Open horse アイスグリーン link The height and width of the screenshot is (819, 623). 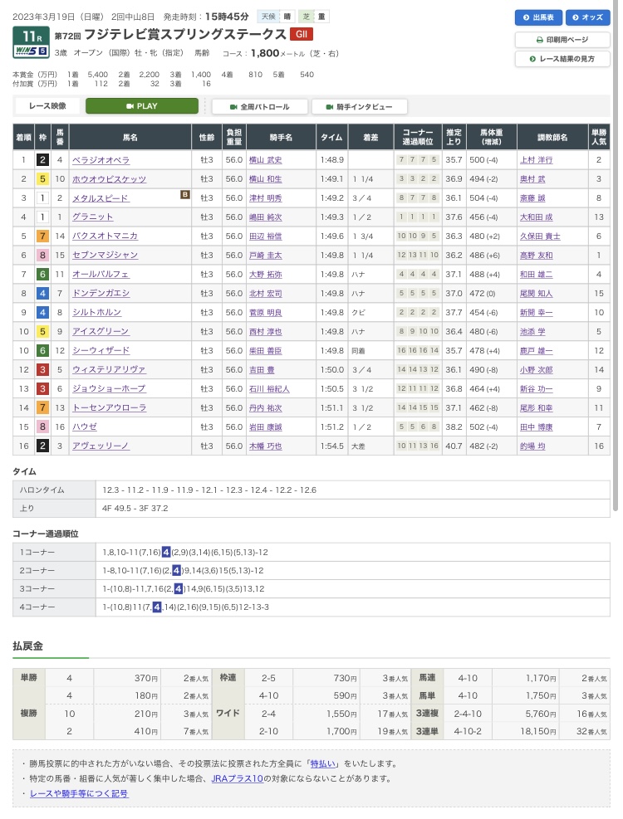(x=101, y=331)
